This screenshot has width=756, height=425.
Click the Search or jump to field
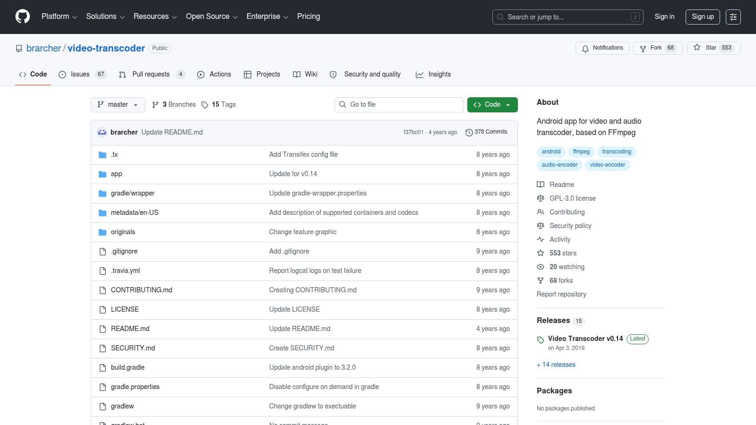pyautogui.click(x=567, y=17)
